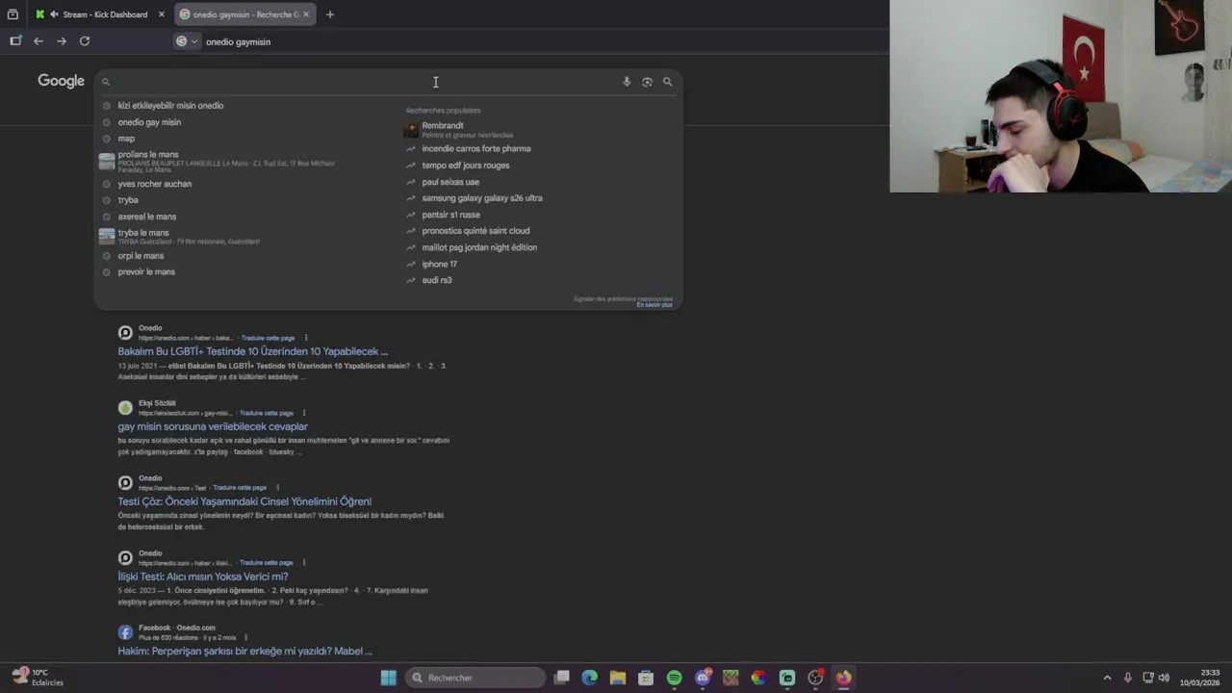Select trending 'tempo edf jours rouges'

[x=465, y=166]
